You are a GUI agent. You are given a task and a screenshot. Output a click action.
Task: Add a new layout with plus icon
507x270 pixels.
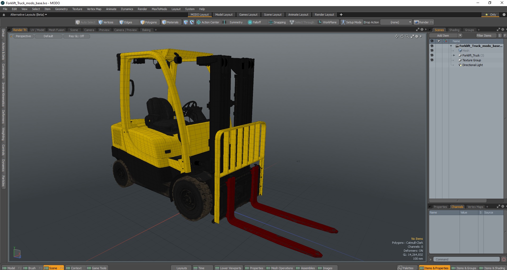pos(341,15)
